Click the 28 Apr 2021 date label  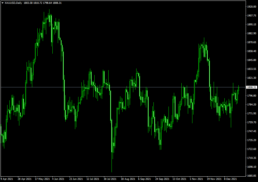pos(24,179)
